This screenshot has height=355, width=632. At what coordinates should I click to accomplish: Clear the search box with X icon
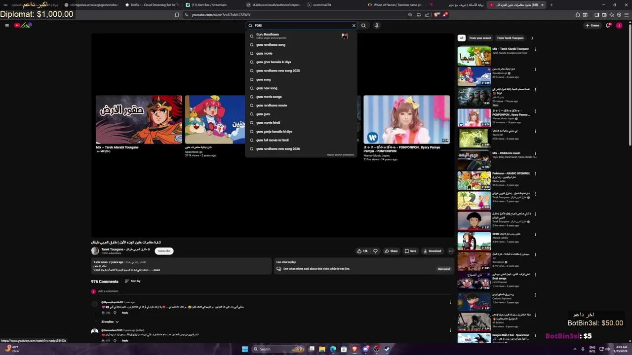[354, 26]
